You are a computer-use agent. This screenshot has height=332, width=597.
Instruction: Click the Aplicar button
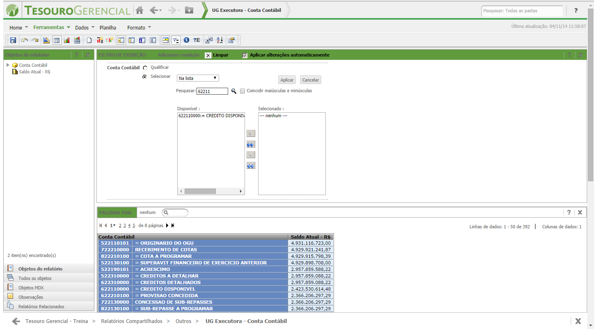(x=287, y=80)
